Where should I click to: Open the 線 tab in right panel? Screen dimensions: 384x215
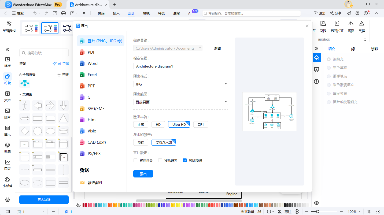[x=353, y=49]
